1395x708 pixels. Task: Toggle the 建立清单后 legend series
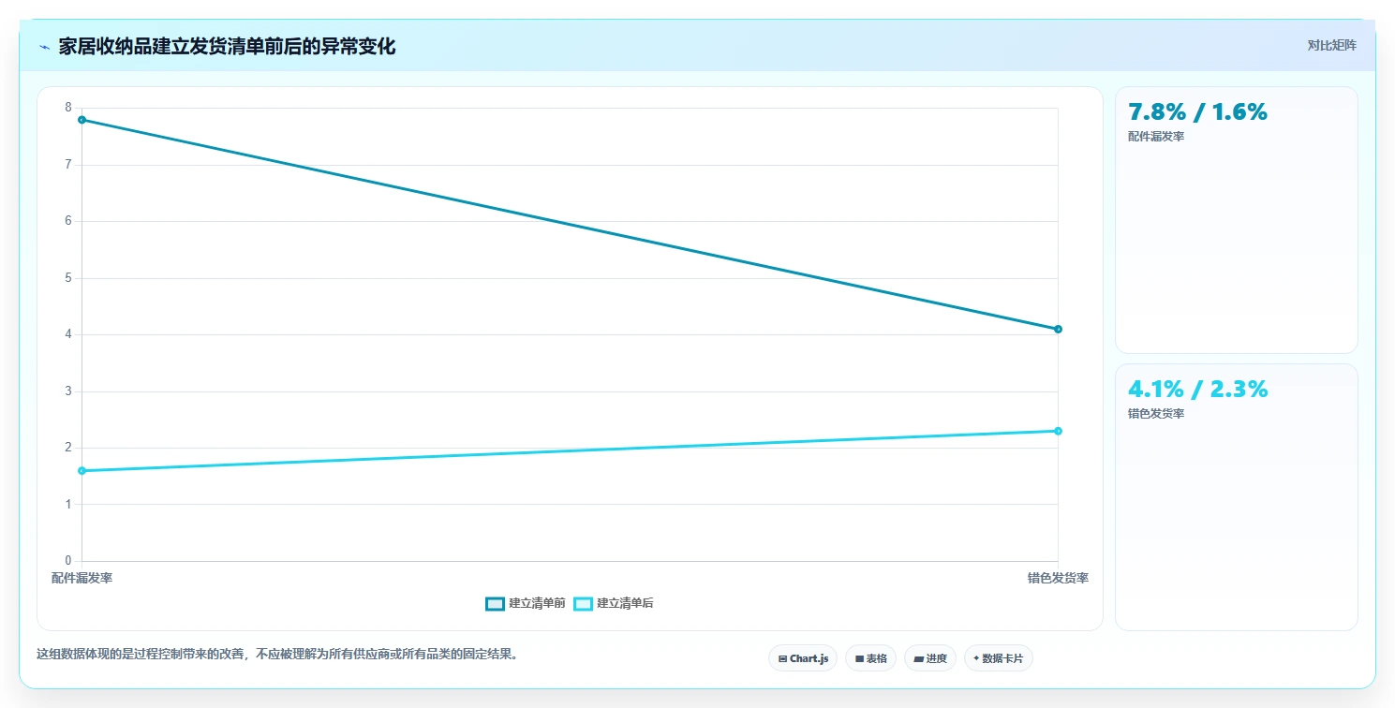613,603
